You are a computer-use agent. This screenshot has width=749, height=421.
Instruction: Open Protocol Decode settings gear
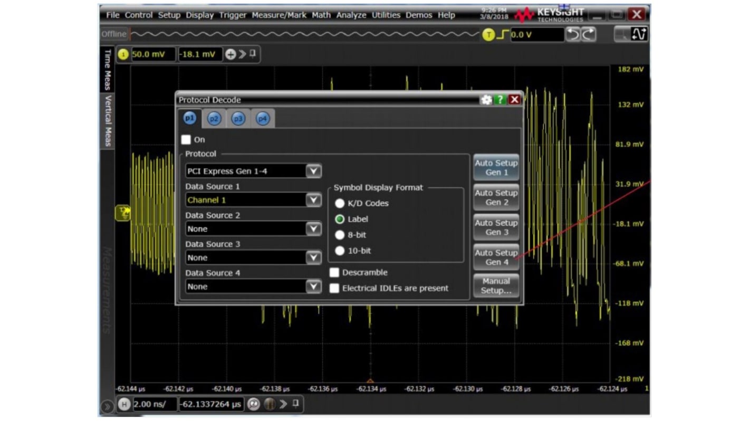tap(486, 100)
